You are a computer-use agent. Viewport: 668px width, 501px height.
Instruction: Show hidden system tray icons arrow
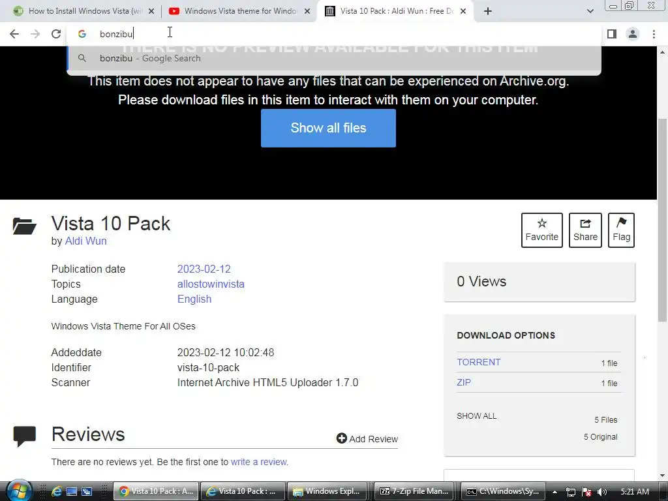554,492
